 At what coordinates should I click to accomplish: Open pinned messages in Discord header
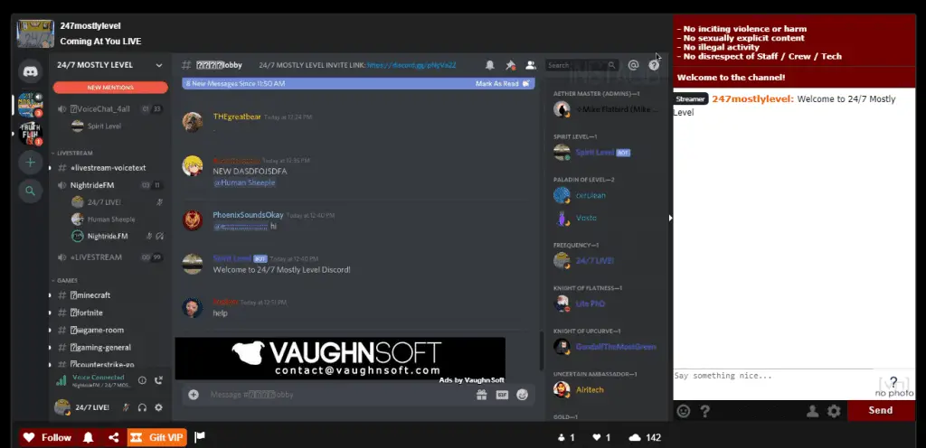510,65
